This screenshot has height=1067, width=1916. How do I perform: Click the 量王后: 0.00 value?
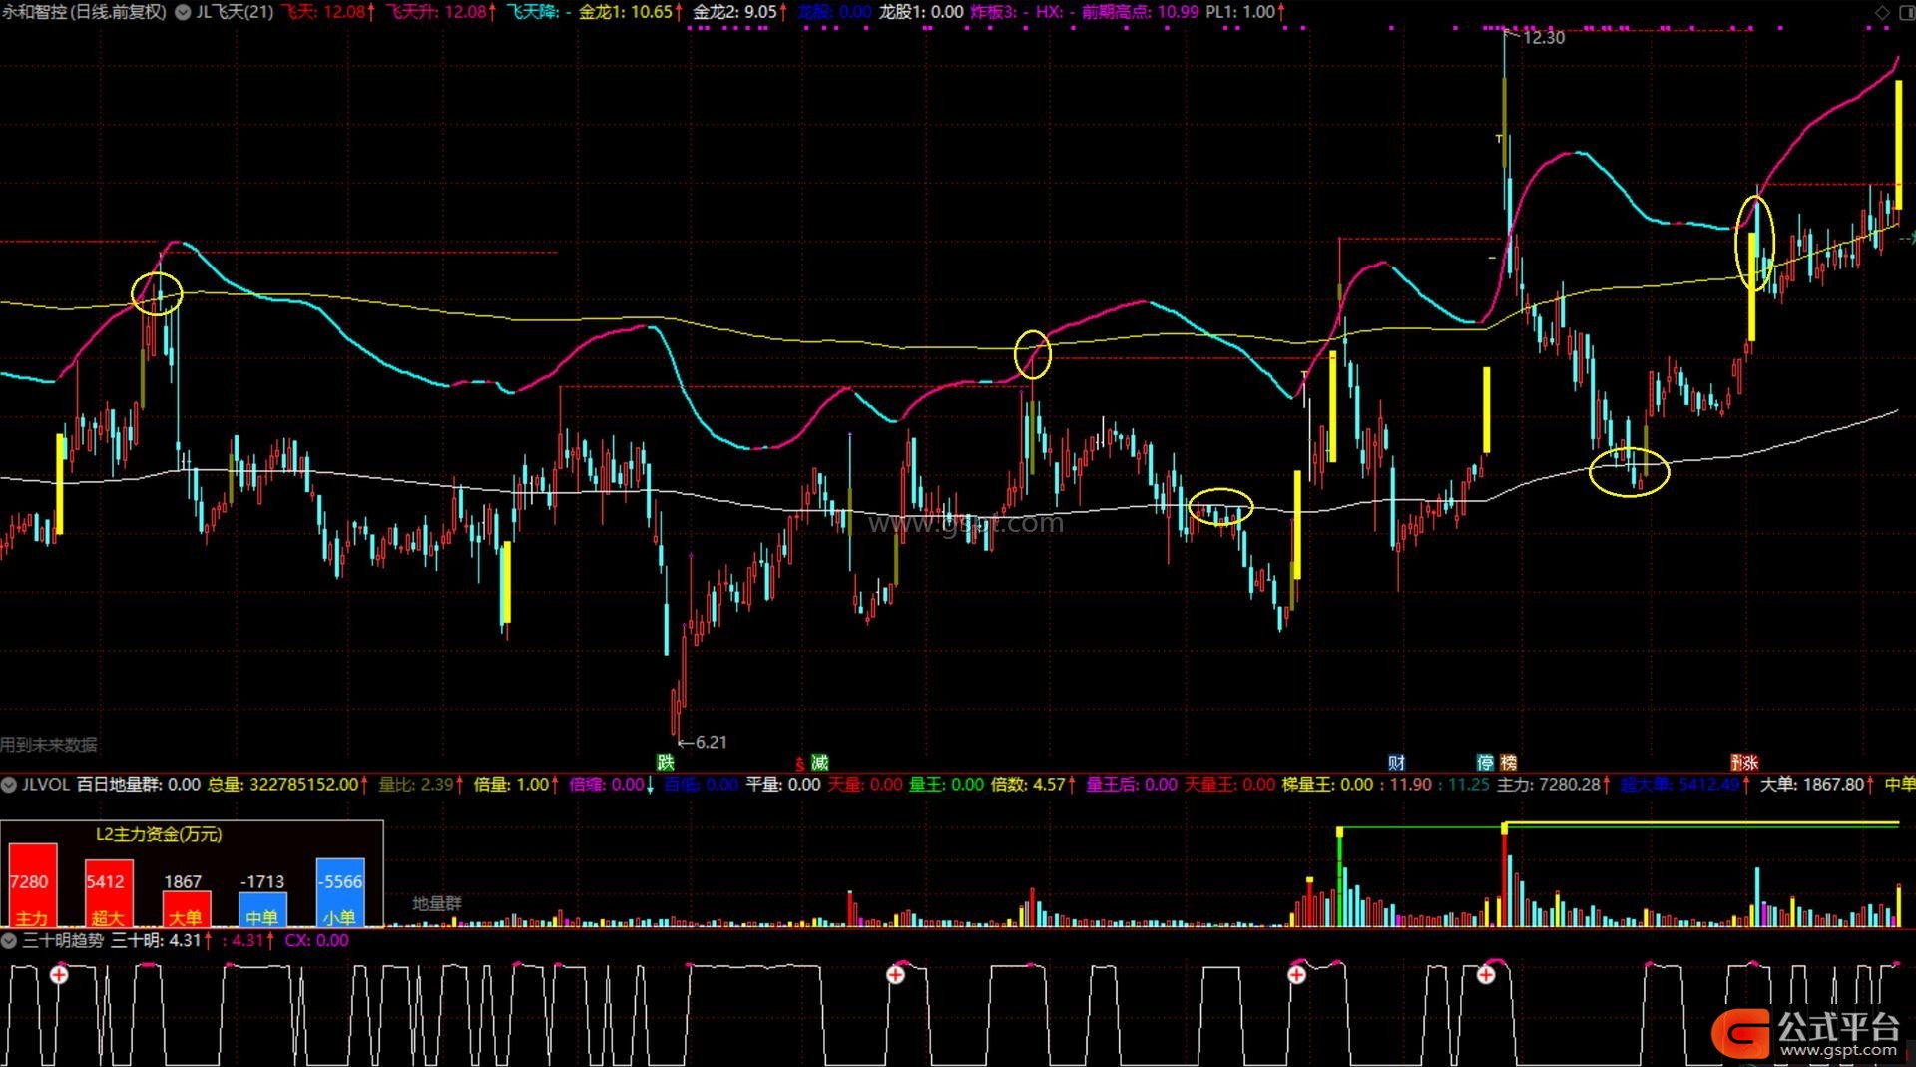1132,785
